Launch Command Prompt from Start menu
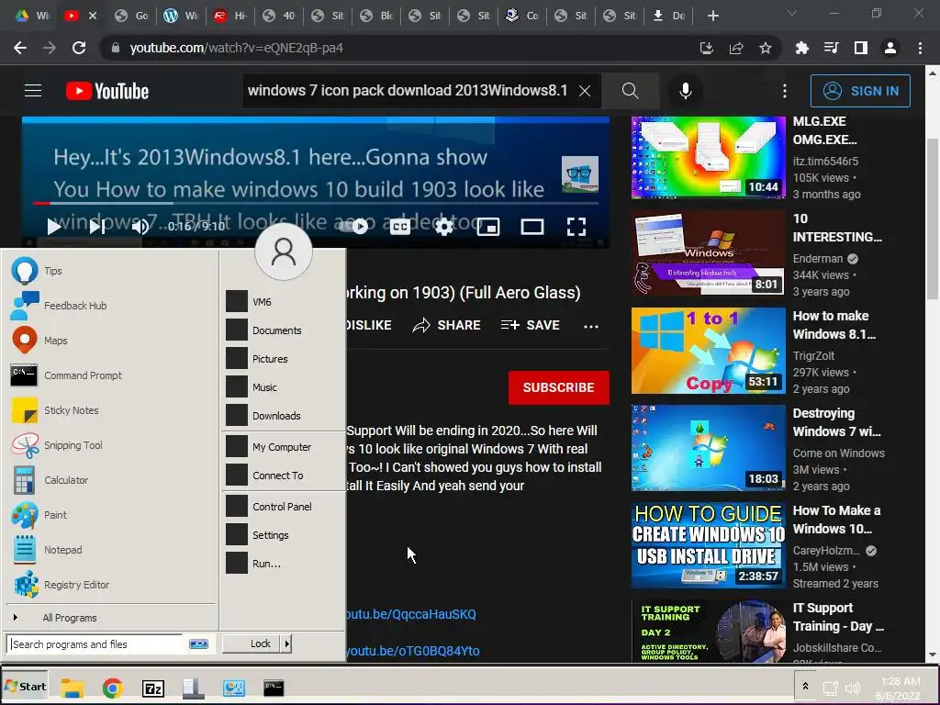Screen dimensions: 940x705 [x=111, y=375]
